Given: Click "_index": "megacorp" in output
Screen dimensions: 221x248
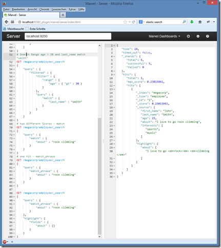Looking at the screenshot, I should tap(153, 93).
